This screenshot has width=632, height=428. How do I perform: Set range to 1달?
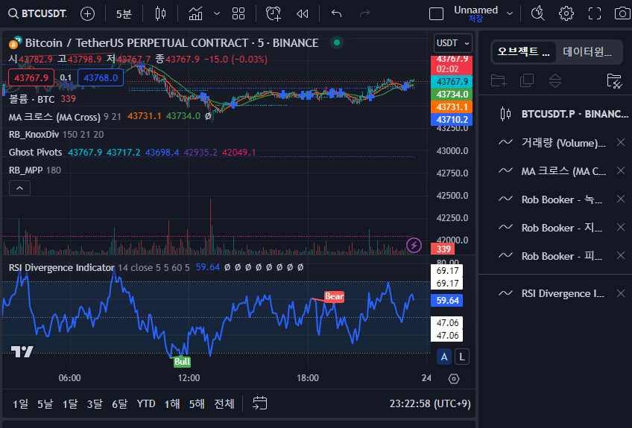[70, 404]
